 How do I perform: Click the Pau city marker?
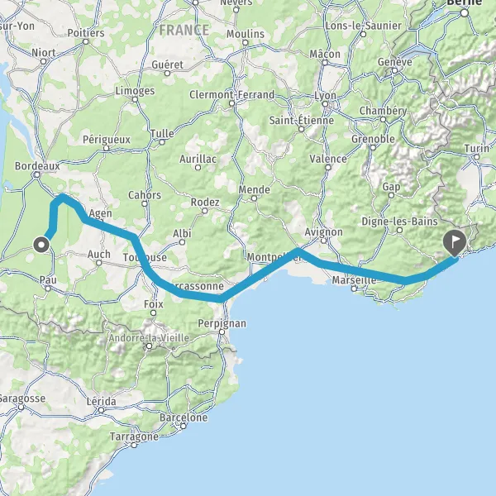(x=48, y=289)
